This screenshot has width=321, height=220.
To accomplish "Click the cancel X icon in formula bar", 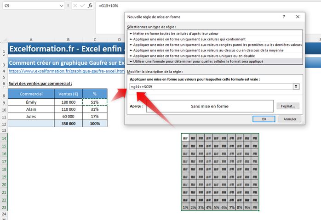I will tap(75, 6).
